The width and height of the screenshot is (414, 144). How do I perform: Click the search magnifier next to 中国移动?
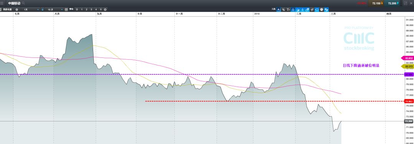click(23, 3)
